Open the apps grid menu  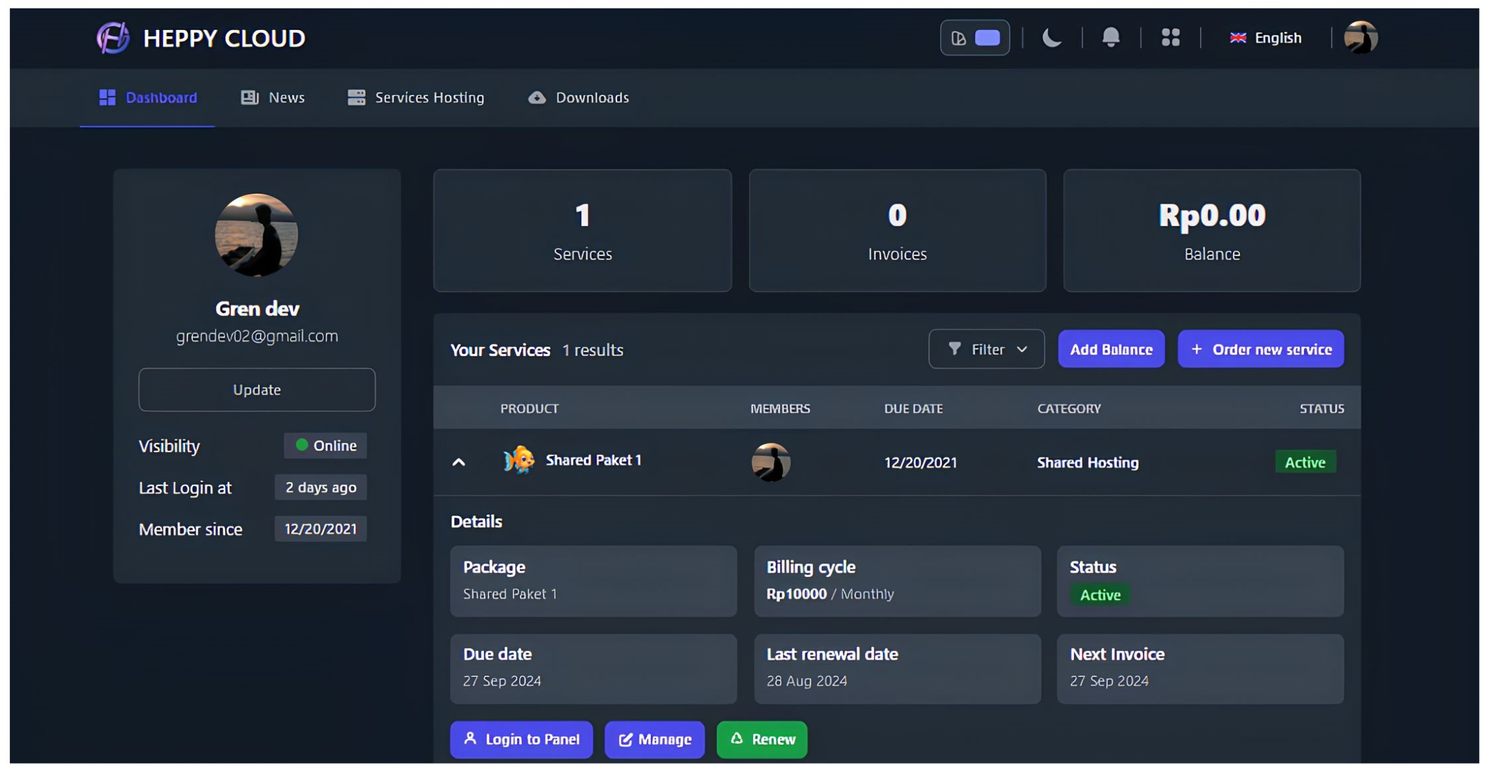coord(1171,38)
